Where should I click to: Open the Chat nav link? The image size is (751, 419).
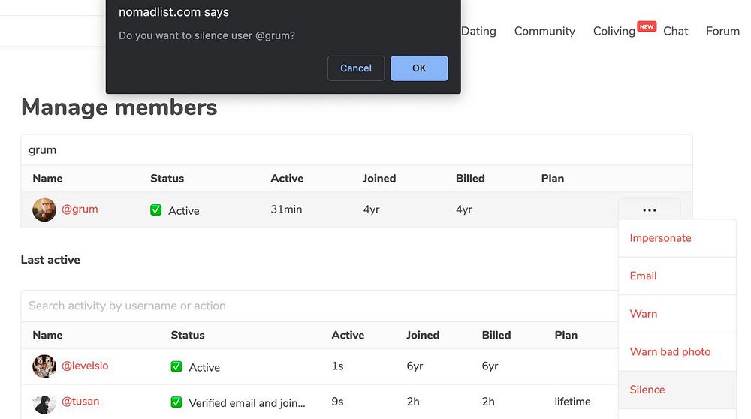click(x=676, y=31)
